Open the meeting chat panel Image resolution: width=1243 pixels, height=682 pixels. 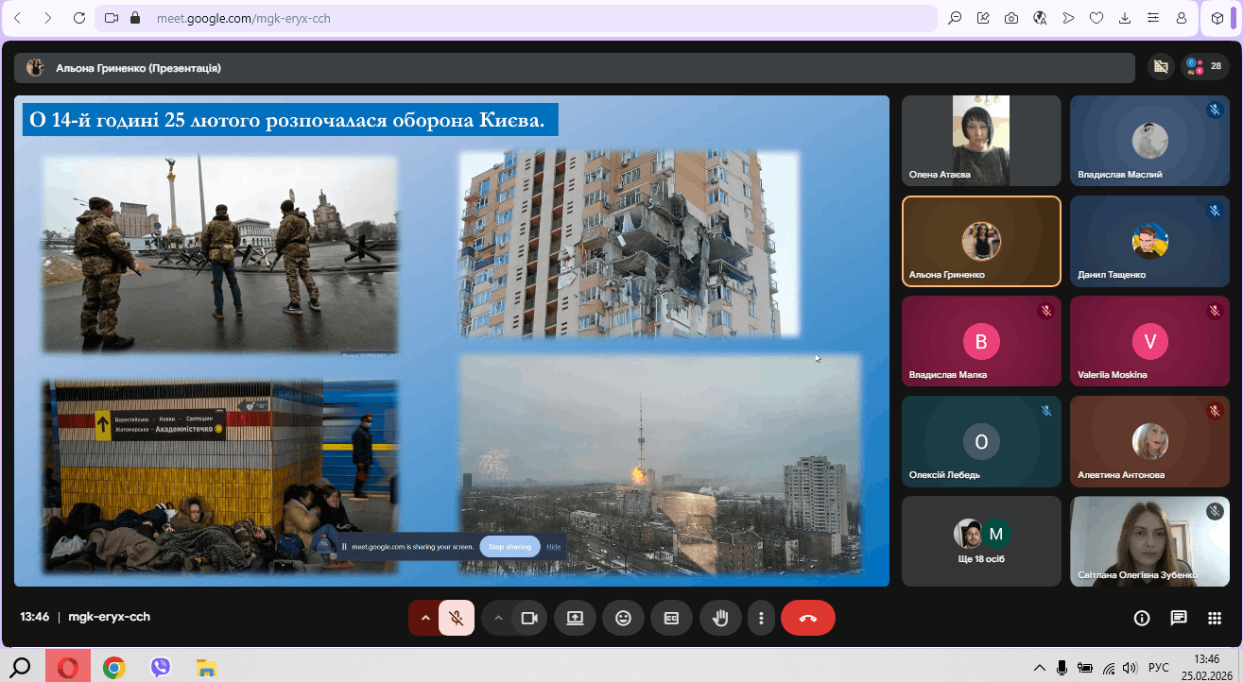(1178, 618)
